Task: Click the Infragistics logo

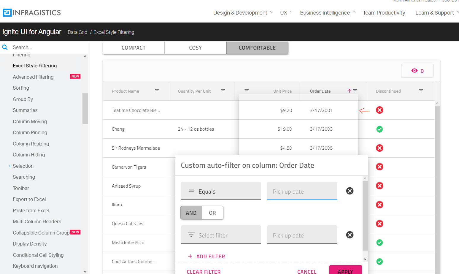Action: click(x=32, y=12)
